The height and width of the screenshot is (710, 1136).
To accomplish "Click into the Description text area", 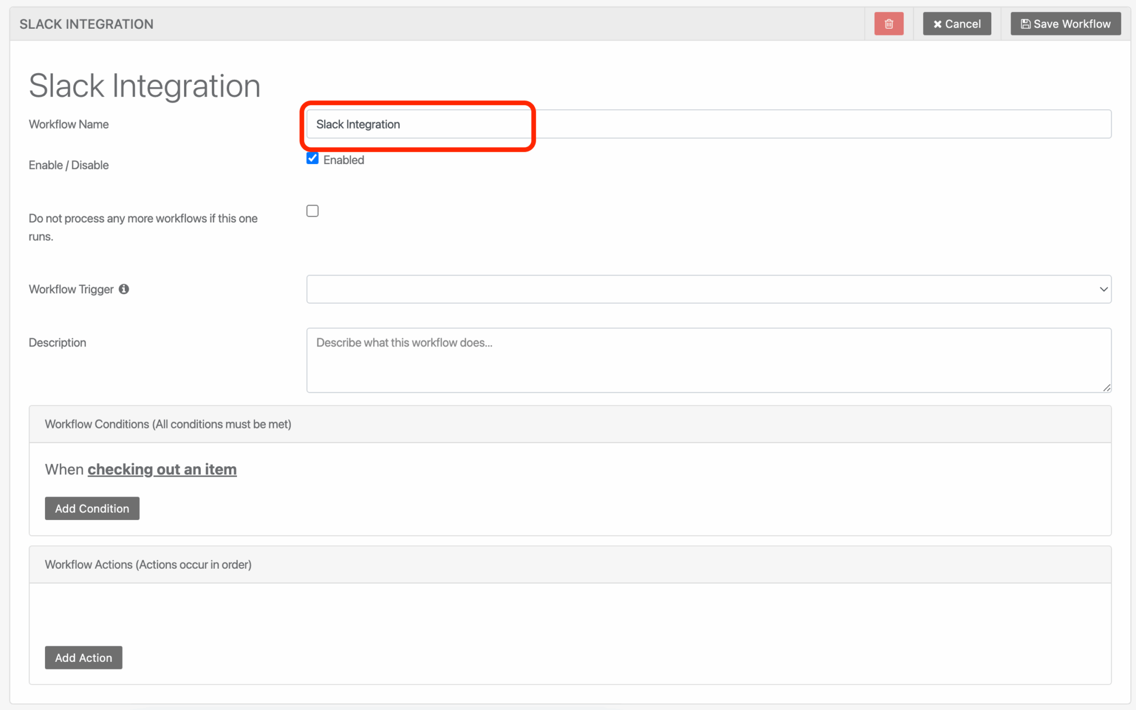I will 708,360.
